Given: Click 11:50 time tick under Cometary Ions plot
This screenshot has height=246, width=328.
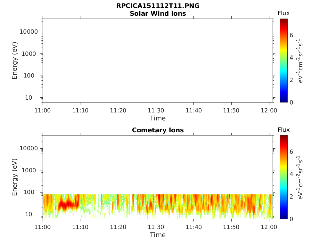Looking at the screenshot, I should 231,227.
